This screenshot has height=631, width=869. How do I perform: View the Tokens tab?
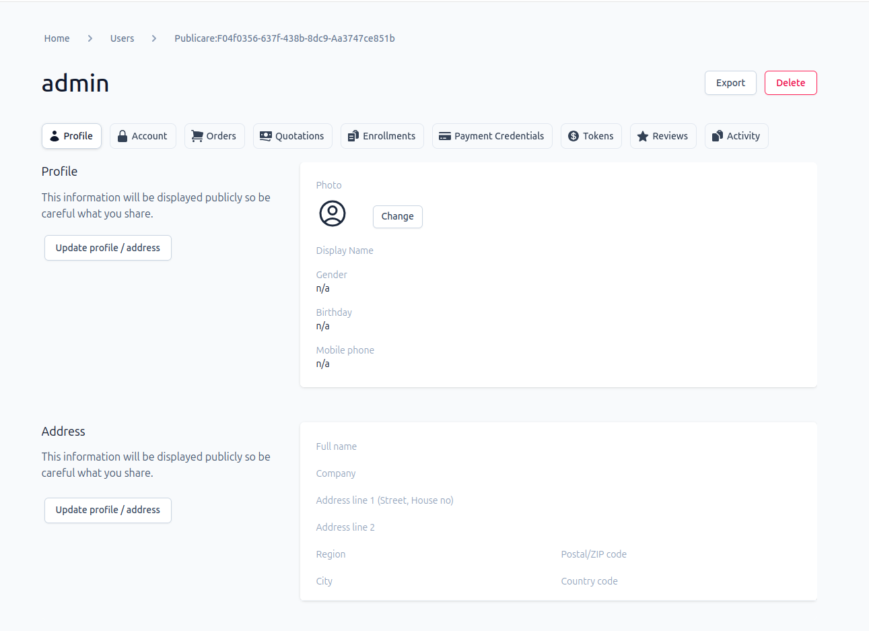point(591,136)
